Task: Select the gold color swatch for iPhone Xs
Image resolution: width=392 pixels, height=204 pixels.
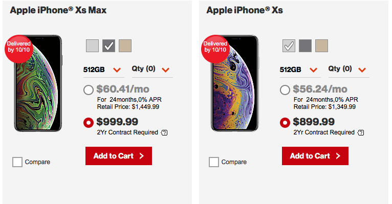Action: pyautogui.click(x=321, y=46)
